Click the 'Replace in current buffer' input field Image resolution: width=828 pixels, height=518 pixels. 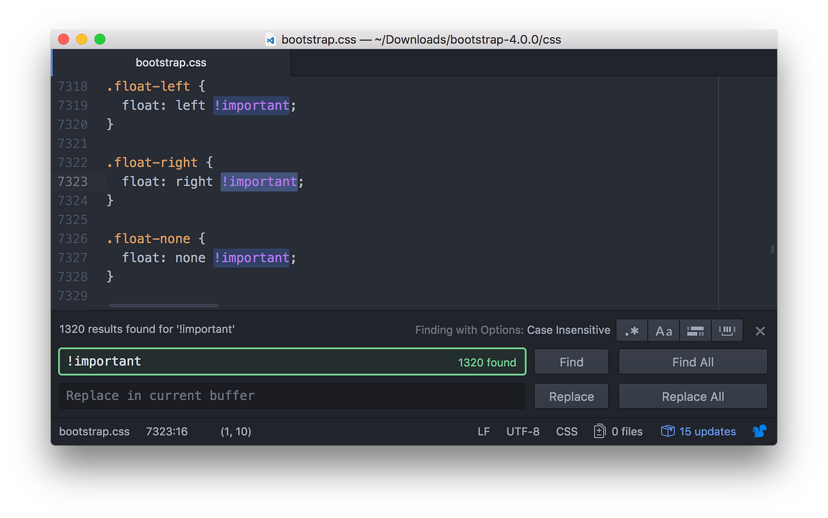point(292,396)
